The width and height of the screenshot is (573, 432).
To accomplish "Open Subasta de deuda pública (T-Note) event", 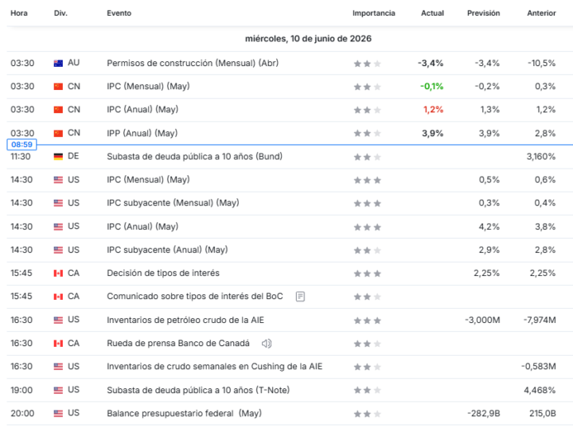I will pos(198,390).
